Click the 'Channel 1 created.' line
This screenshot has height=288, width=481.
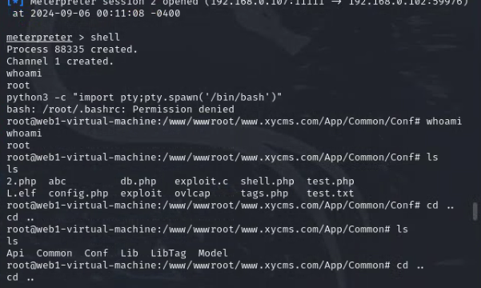60,62
